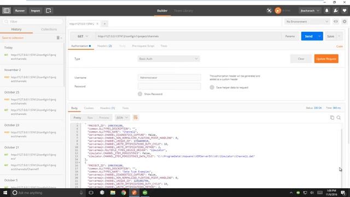The width and height of the screenshot is (350, 197).
Task: Open the No Environment dropdown
Action: [307, 21]
